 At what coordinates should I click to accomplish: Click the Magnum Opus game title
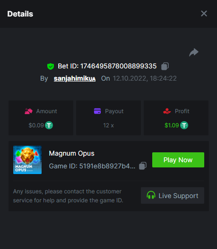pyautogui.click(x=72, y=153)
